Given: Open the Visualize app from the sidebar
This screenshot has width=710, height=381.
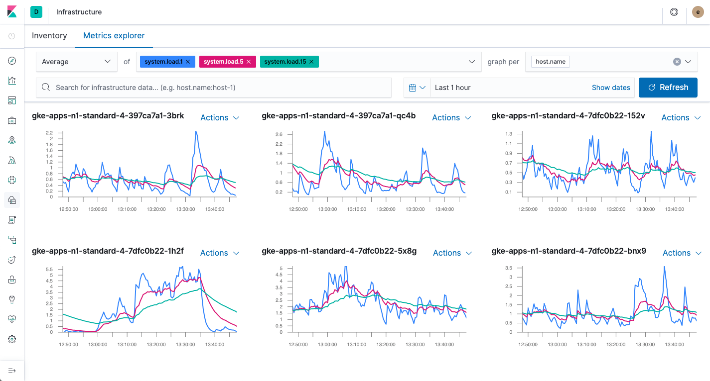Looking at the screenshot, I should tap(12, 80).
